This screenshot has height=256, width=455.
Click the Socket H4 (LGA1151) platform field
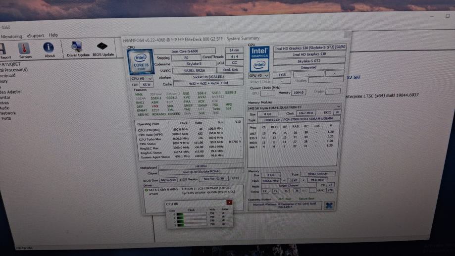(208, 77)
